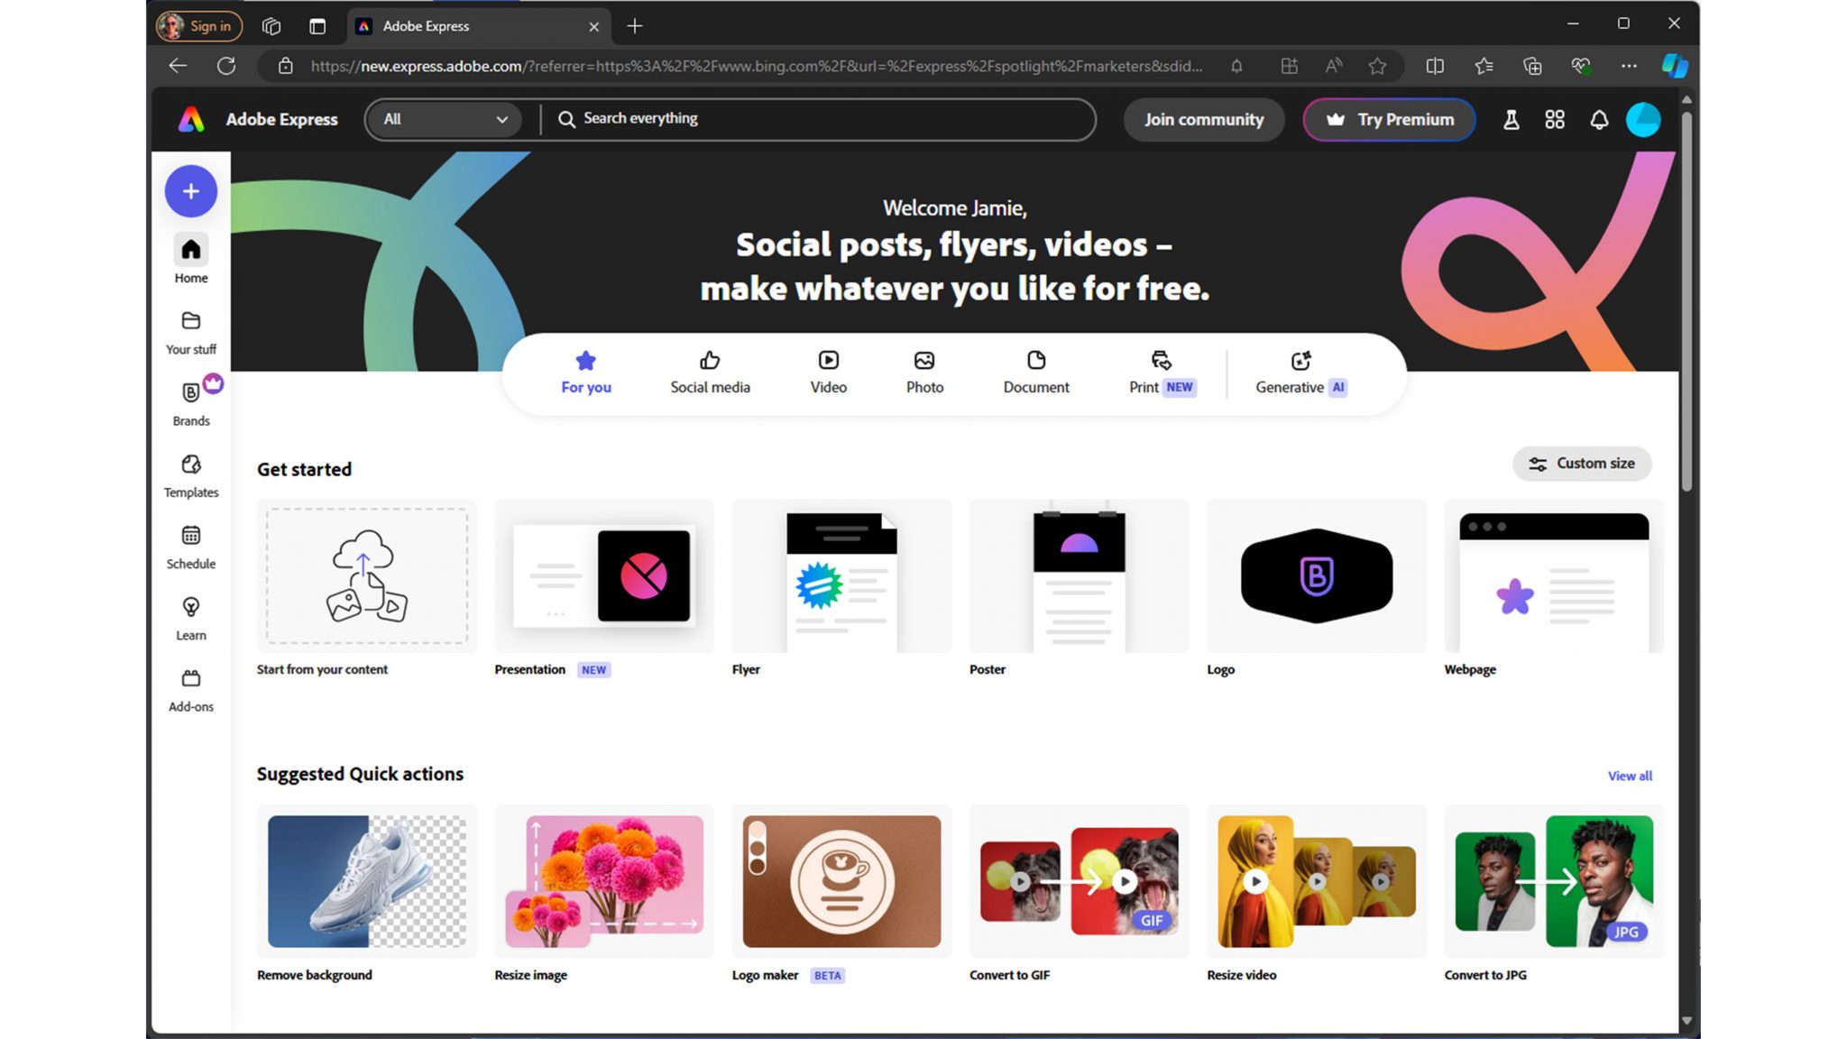
Task: Click the Custom size button
Action: click(x=1581, y=464)
